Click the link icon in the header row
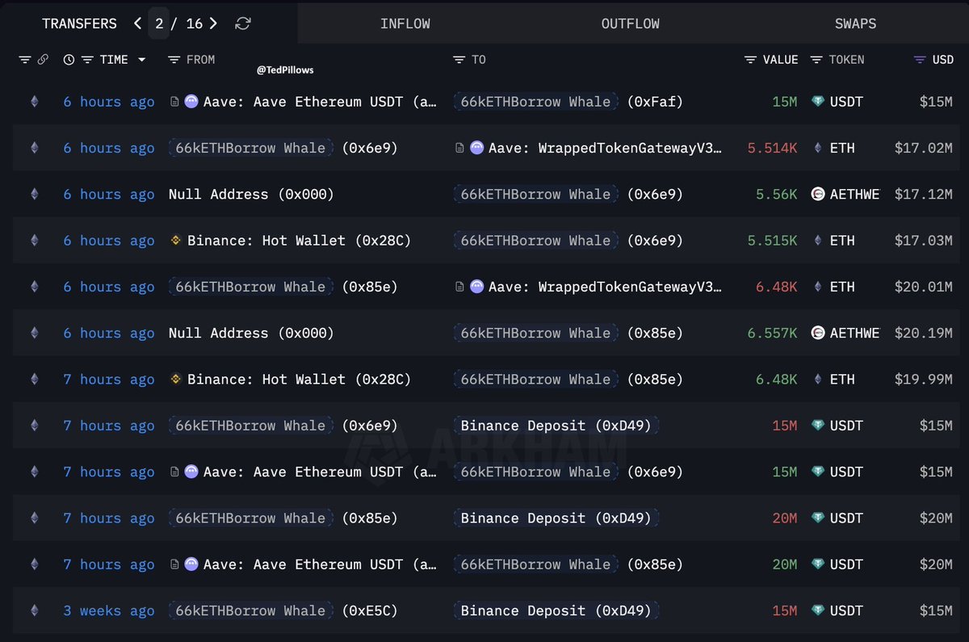The width and height of the screenshot is (969, 642). [x=43, y=60]
